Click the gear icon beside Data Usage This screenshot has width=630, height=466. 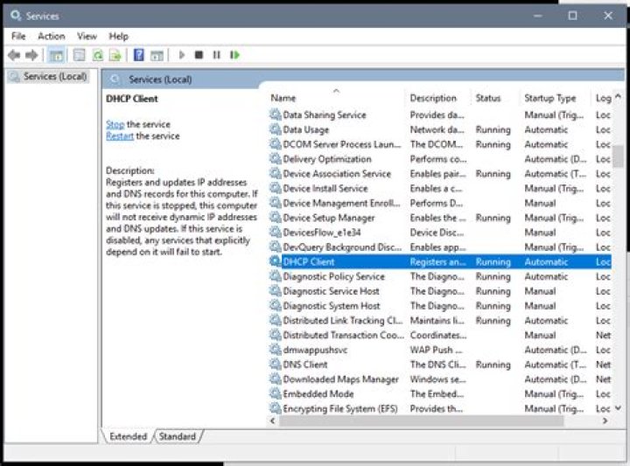pos(276,129)
